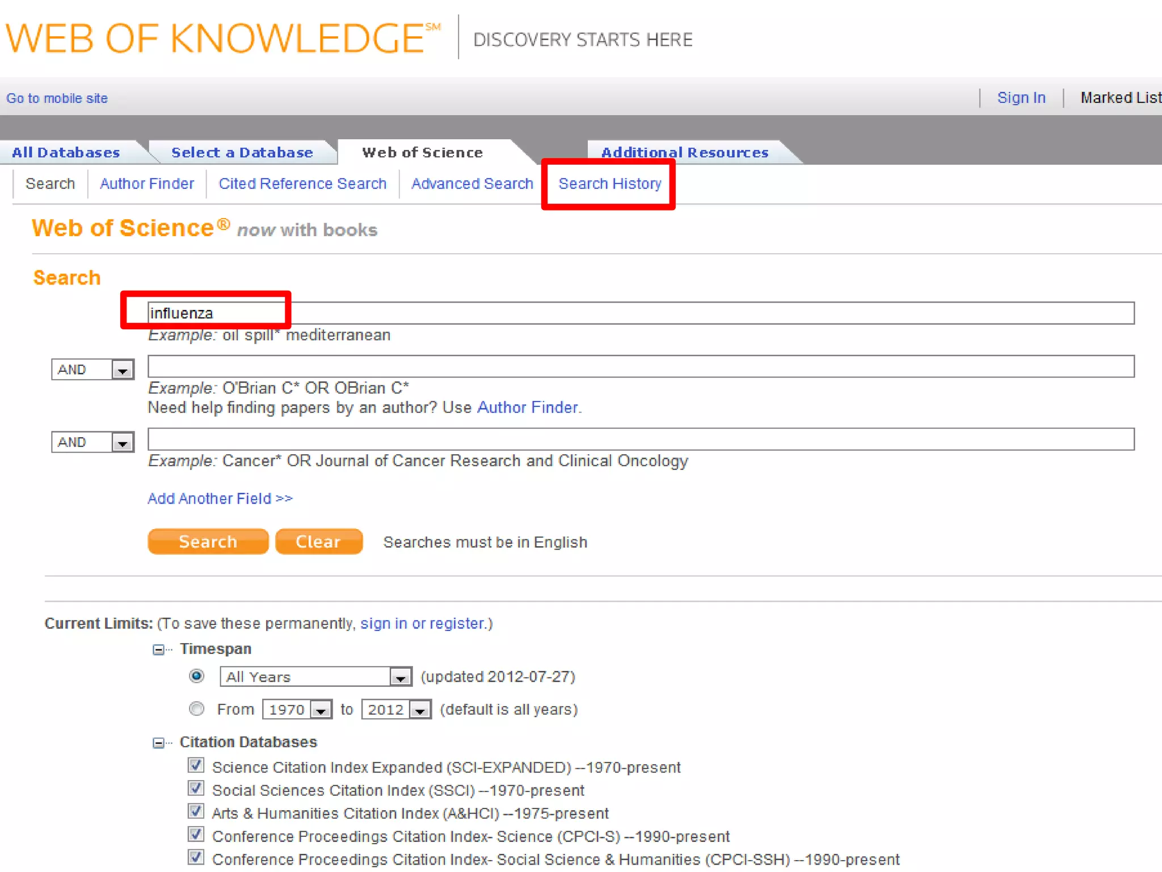Click Add Another Field link
Image resolution: width=1162 pixels, height=872 pixels.
(220, 498)
